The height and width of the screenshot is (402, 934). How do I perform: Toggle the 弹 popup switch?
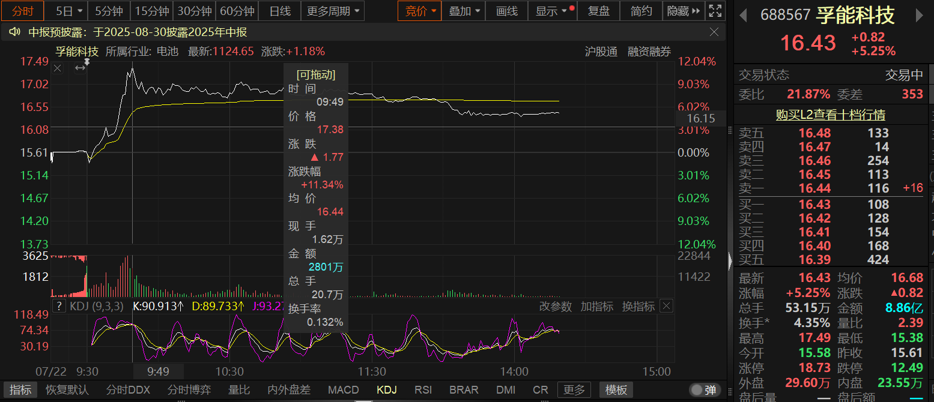(x=705, y=390)
